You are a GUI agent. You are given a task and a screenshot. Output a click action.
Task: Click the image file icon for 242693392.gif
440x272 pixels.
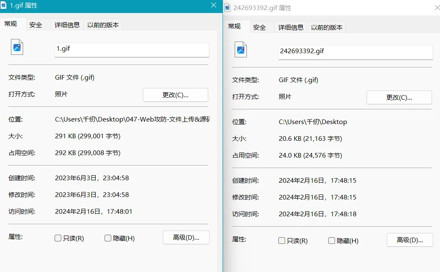coord(241,50)
